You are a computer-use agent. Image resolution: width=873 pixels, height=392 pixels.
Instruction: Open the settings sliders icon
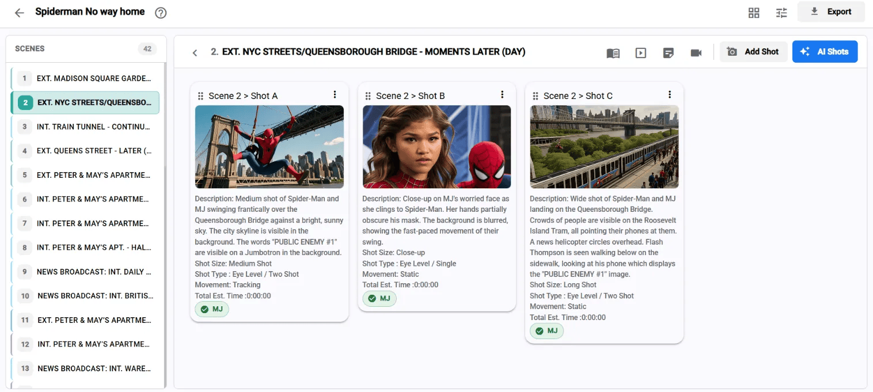(x=781, y=13)
